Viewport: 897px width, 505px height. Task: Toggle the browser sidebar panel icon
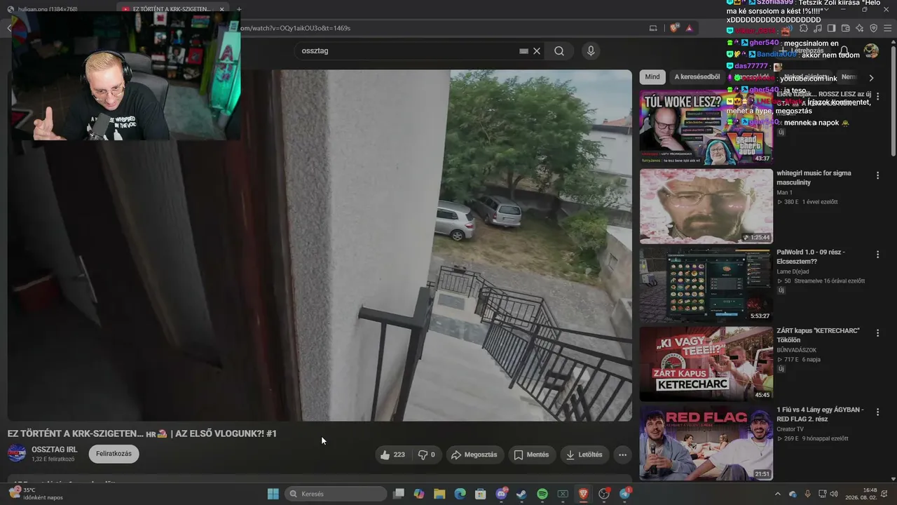[x=831, y=28]
